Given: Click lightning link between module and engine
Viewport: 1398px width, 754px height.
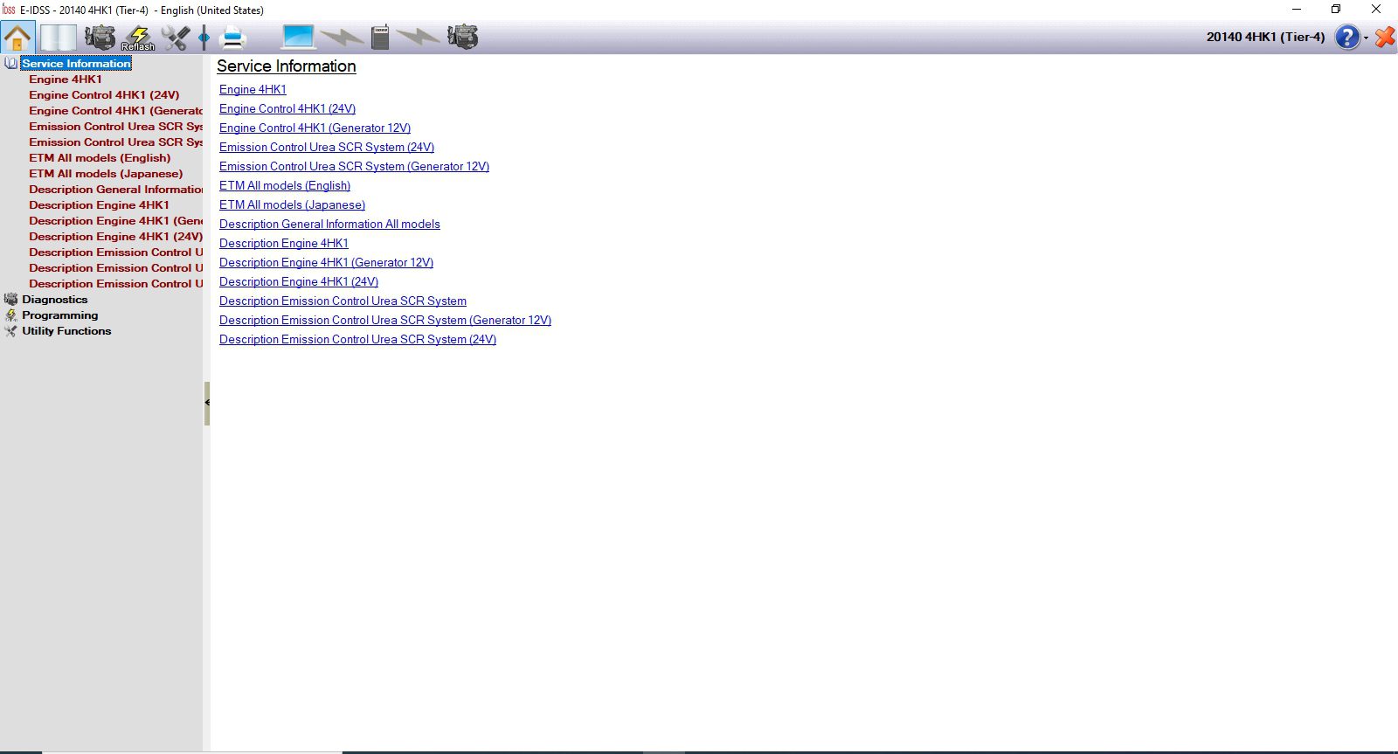Looking at the screenshot, I should (419, 37).
